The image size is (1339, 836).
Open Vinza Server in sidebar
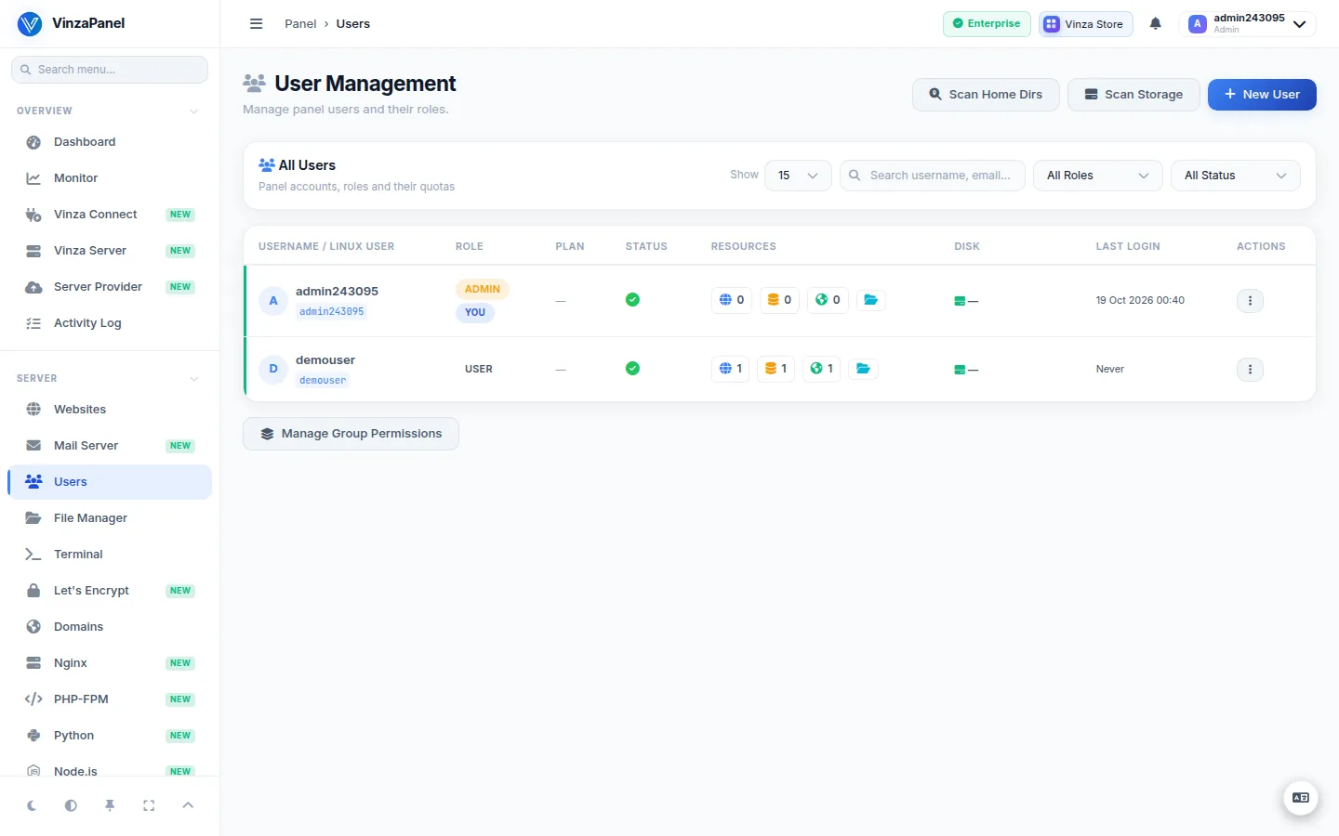(x=110, y=251)
